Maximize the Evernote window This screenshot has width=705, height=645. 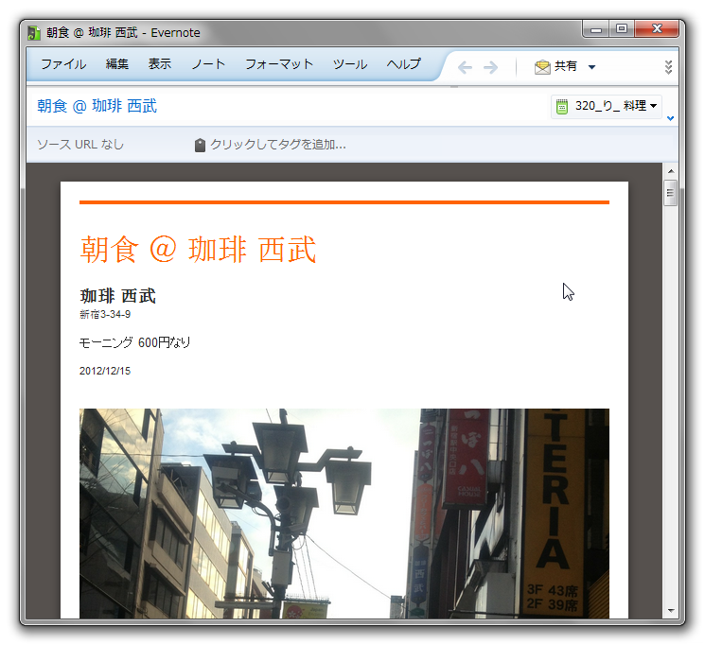point(622,29)
